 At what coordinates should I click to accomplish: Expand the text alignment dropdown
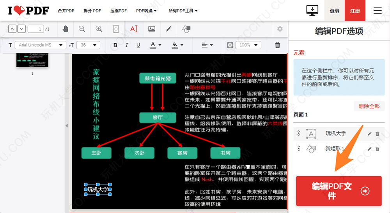207,45
